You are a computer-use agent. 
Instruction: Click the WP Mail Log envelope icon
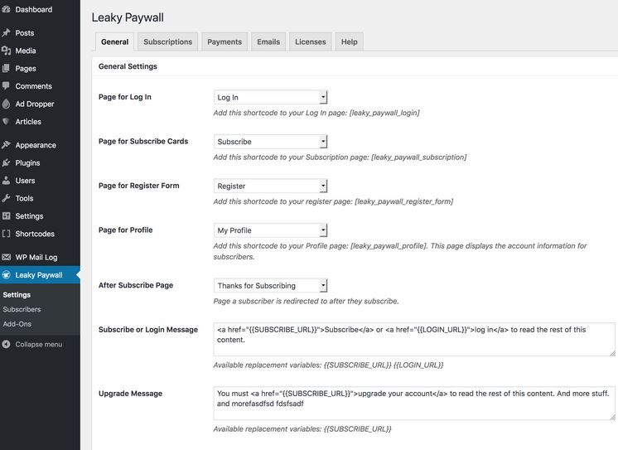(x=6, y=257)
